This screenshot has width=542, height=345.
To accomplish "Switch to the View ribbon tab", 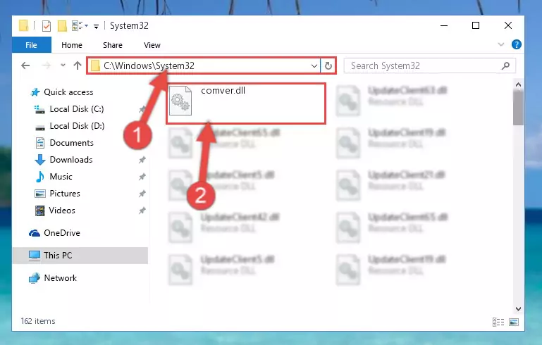I will 152,45.
